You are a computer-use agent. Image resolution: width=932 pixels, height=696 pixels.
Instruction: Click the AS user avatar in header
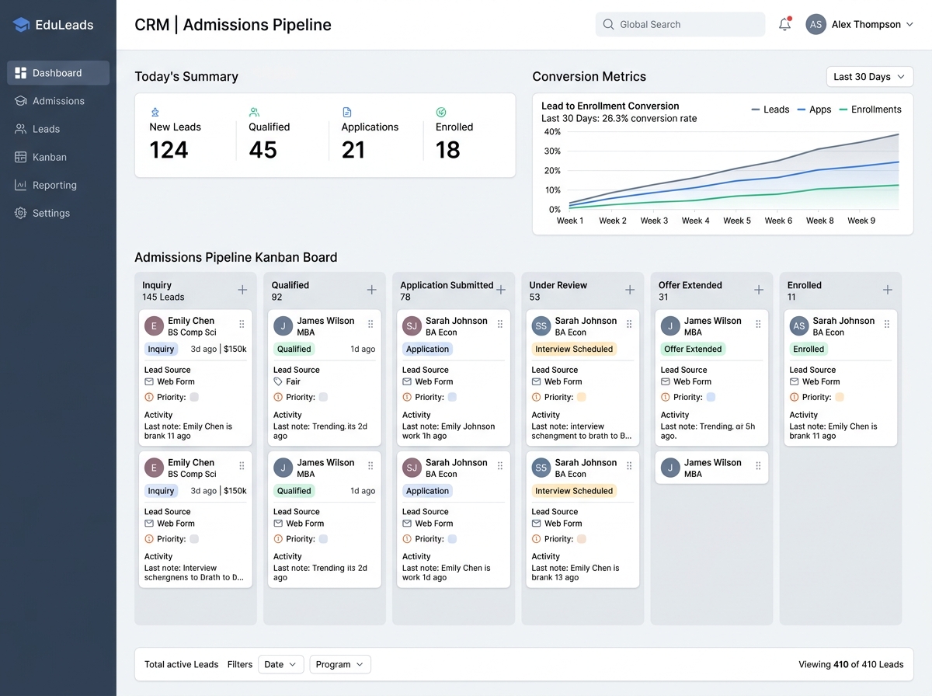pyautogui.click(x=815, y=24)
